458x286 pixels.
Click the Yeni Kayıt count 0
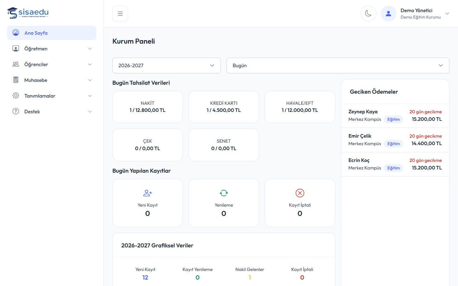(x=147, y=213)
